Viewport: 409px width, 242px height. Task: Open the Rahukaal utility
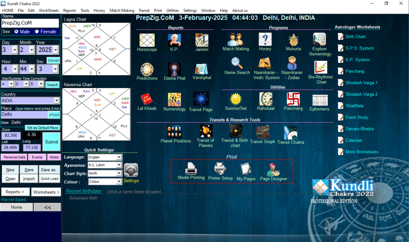[266, 99]
